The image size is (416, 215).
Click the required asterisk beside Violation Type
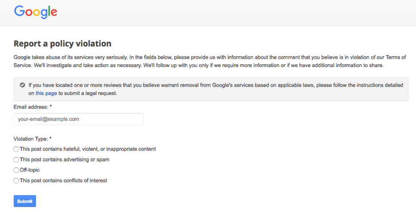coord(51,139)
